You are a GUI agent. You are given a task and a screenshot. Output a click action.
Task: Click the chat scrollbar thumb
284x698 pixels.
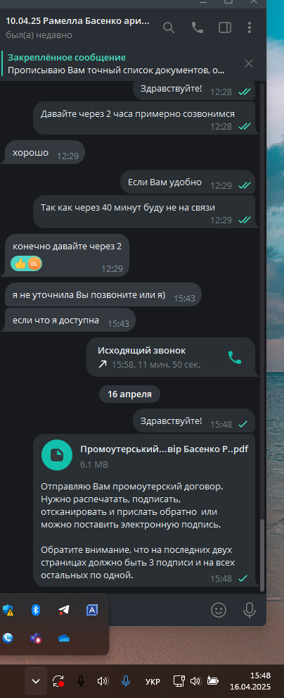(262, 556)
